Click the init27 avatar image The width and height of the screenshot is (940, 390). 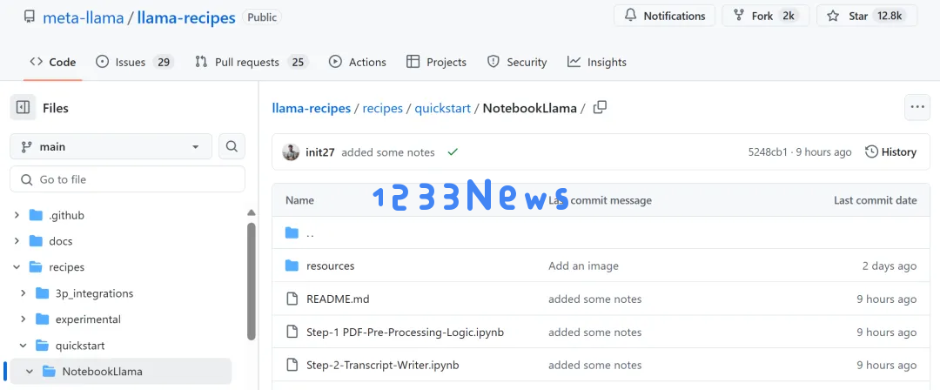pyautogui.click(x=291, y=152)
